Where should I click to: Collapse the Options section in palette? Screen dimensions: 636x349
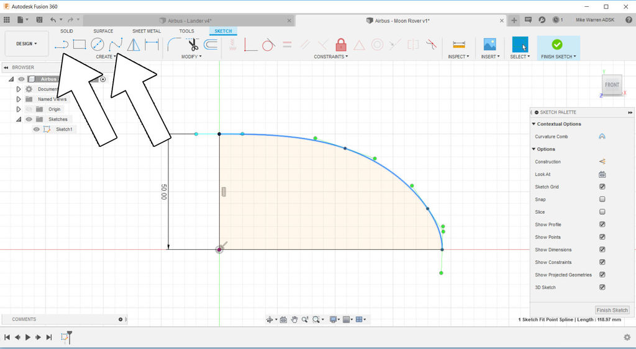point(534,149)
